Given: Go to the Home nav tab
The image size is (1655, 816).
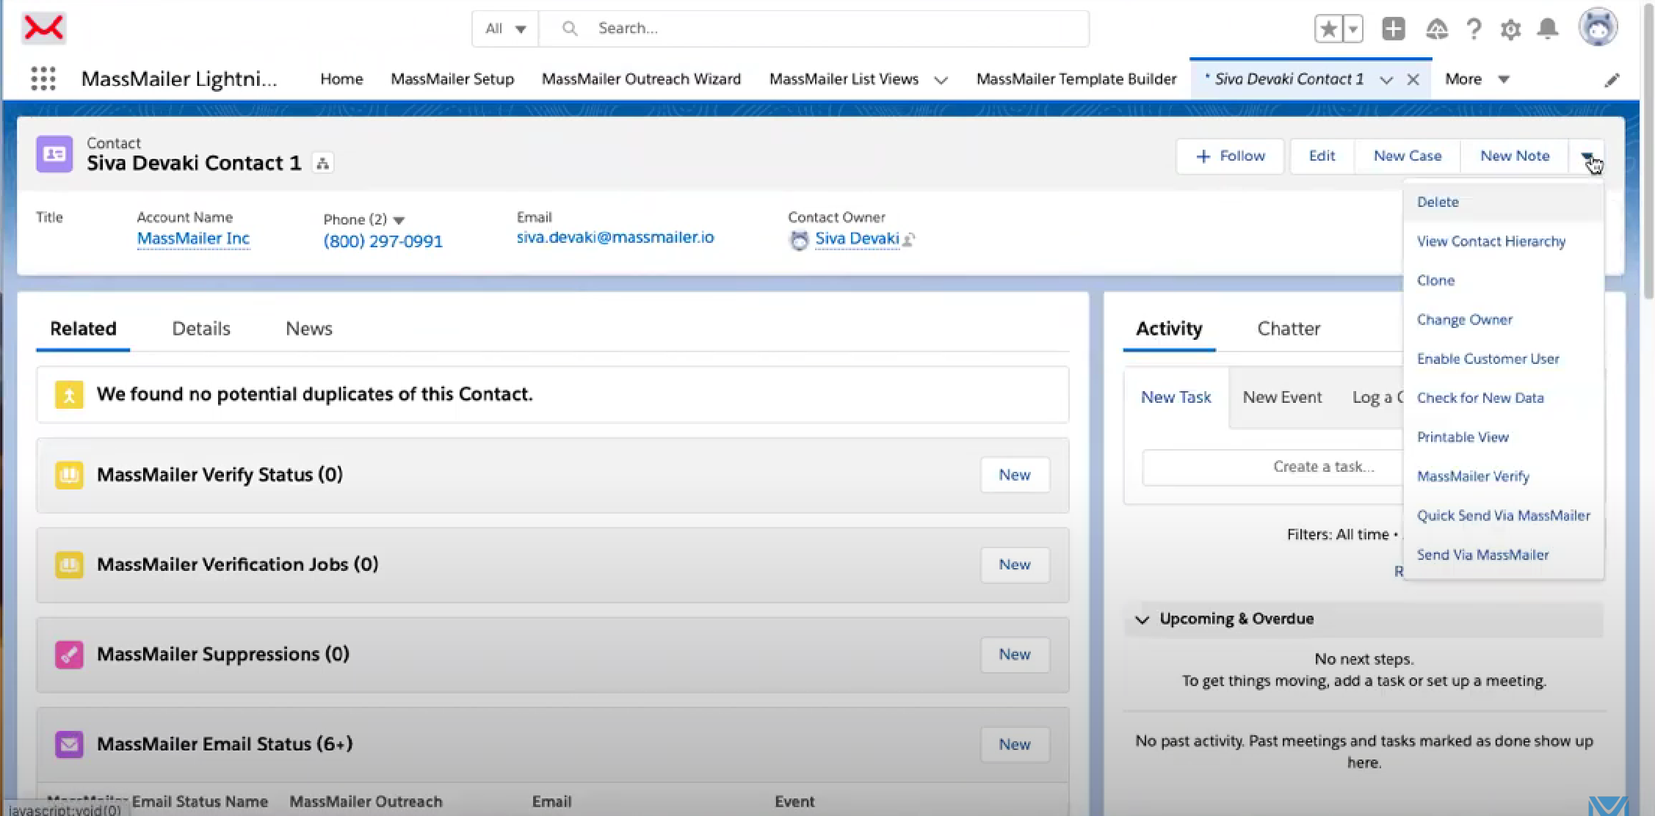Looking at the screenshot, I should pyautogui.click(x=341, y=79).
